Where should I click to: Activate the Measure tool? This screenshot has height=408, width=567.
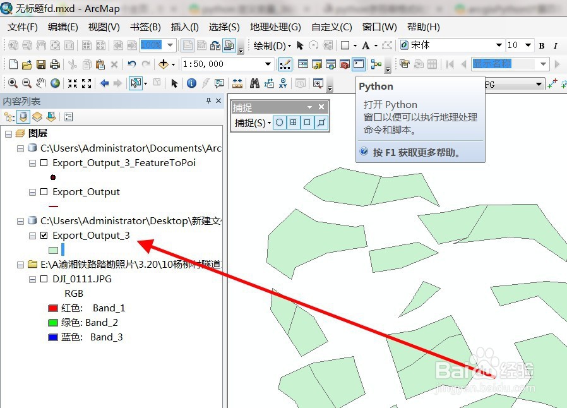[239, 83]
